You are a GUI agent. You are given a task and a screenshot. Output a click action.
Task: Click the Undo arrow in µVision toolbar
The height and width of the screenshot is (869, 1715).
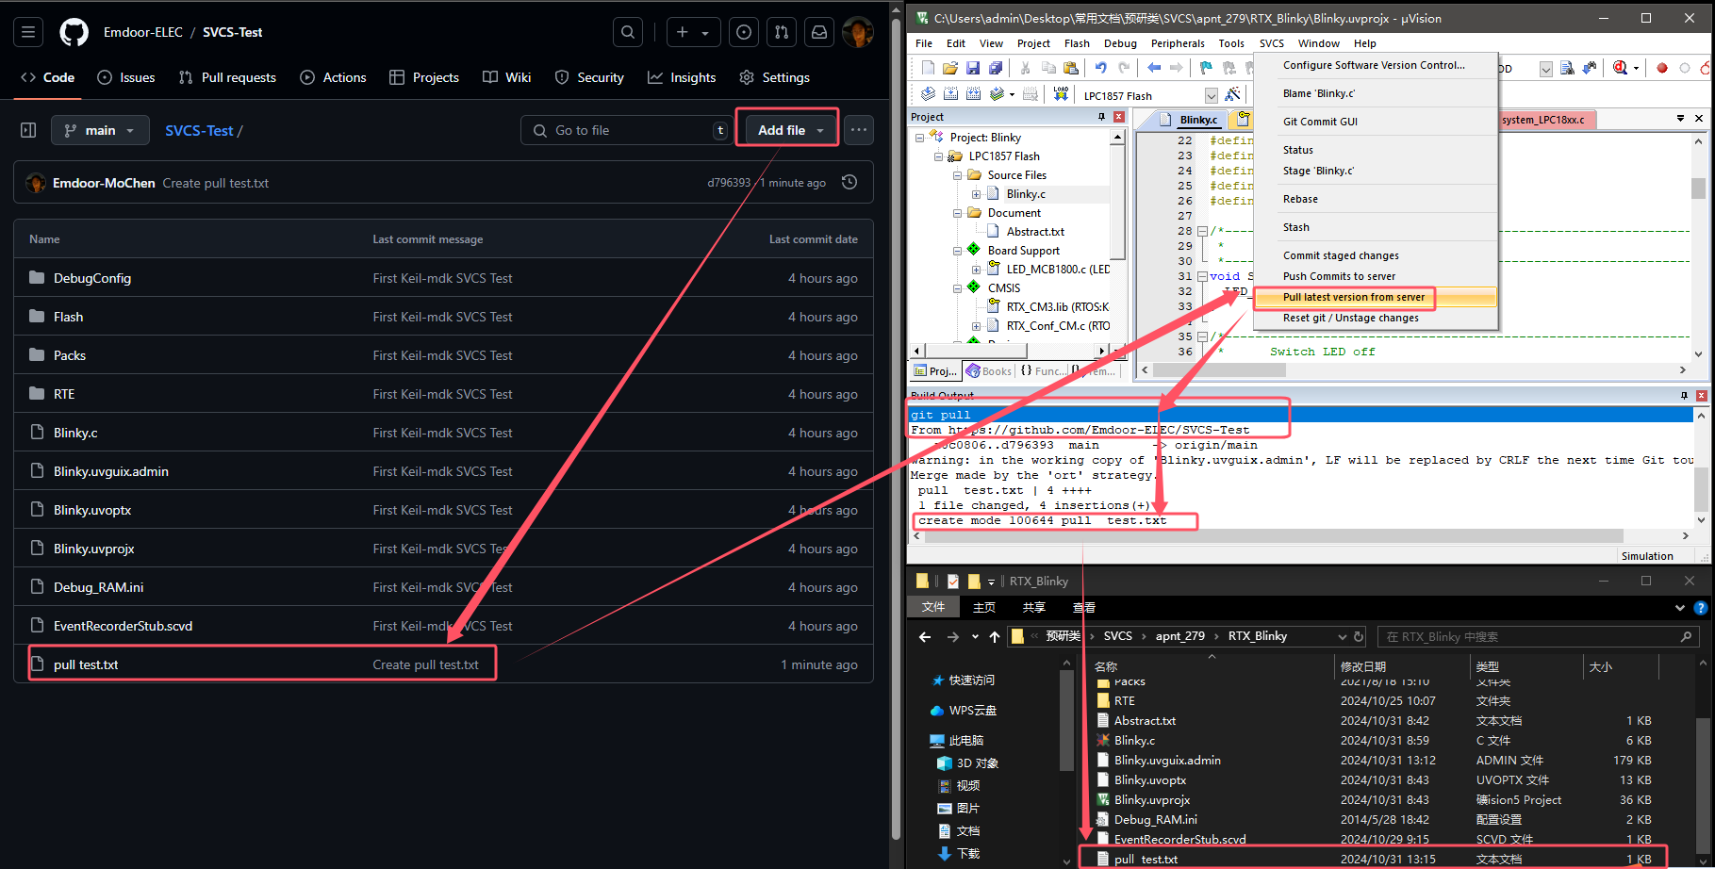pyautogui.click(x=1100, y=68)
